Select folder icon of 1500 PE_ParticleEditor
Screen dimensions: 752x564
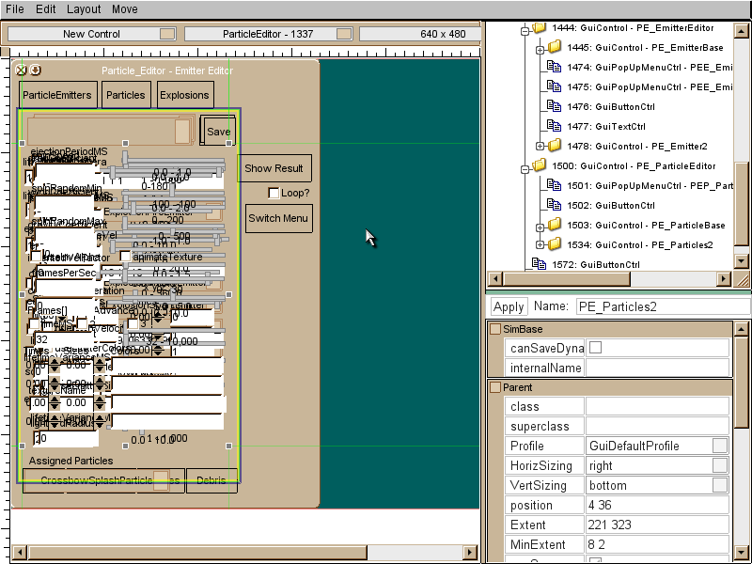[x=540, y=165]
